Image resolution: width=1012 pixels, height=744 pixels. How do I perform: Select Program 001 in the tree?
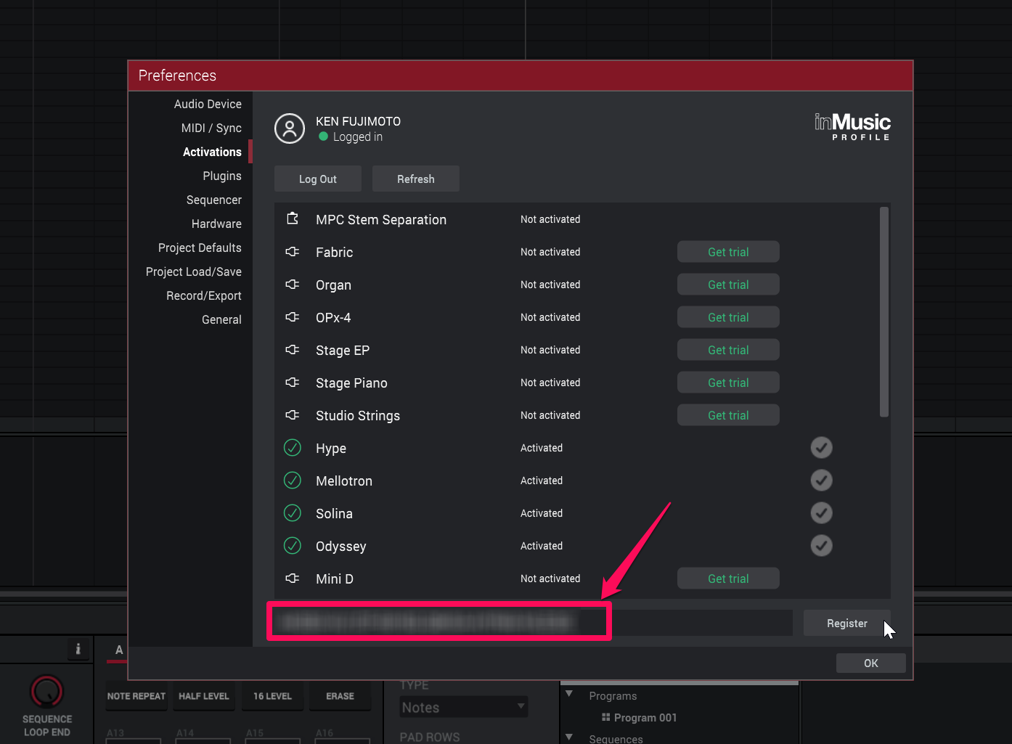[645, 717]
